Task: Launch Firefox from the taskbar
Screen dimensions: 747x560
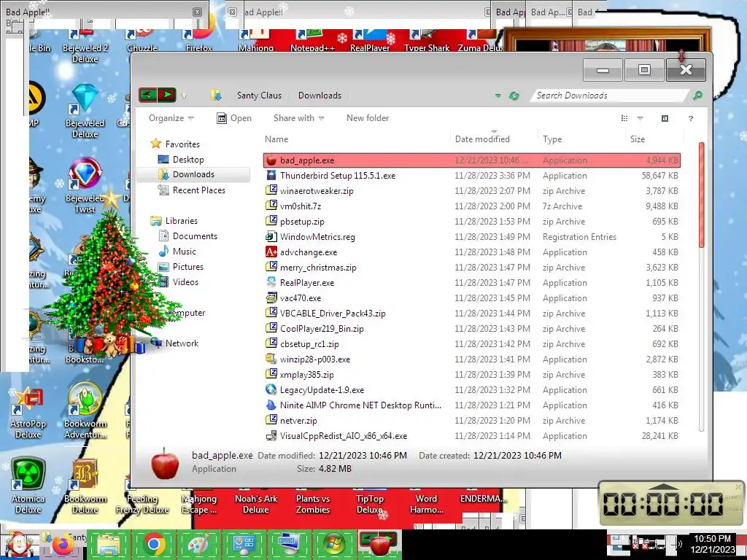Action: (62, 545)
